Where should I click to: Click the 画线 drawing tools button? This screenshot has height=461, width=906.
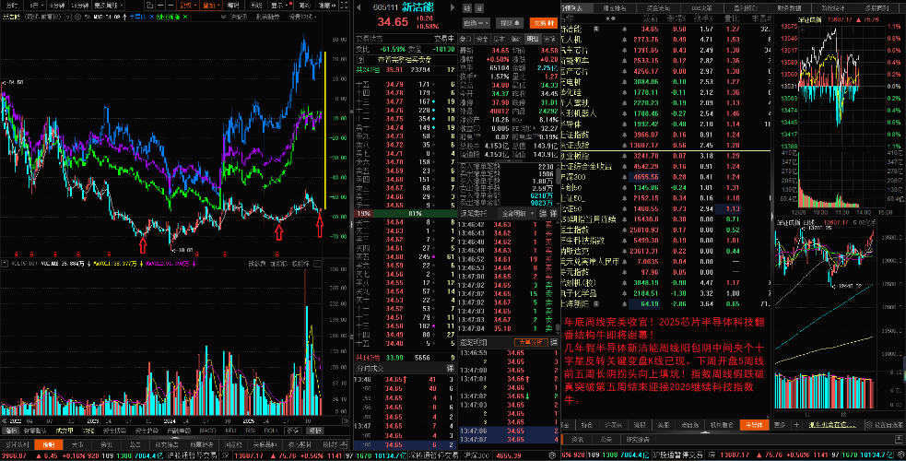[x=256, y=6]
